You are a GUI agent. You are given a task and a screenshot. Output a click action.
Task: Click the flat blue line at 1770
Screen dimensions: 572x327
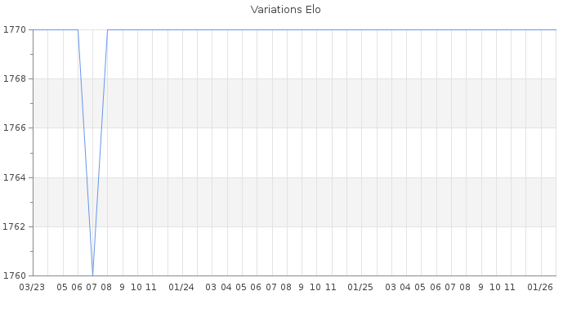(327, 29)
